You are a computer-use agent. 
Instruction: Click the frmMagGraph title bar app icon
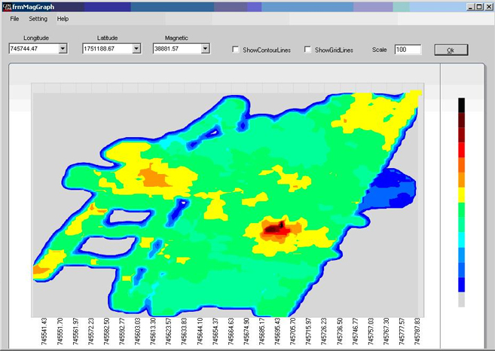pyautogui.click(x=7, y=6)
